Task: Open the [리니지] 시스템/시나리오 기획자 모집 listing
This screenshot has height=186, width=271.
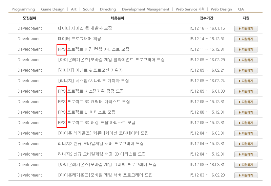Action: click(93, 81)
